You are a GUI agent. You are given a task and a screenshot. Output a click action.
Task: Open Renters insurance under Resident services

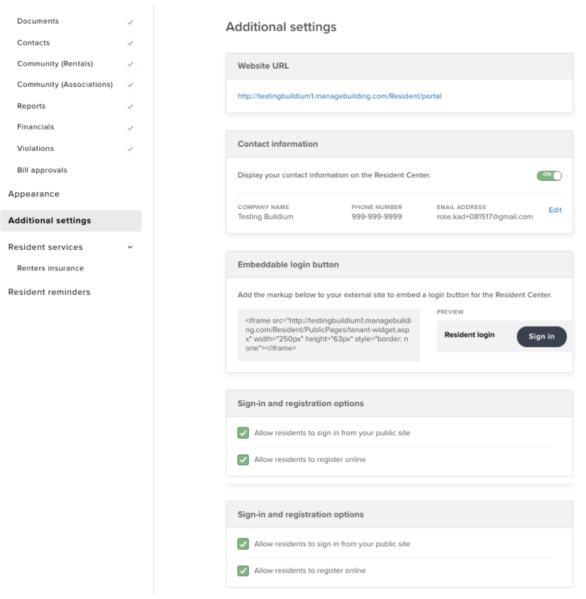[50, 268]
